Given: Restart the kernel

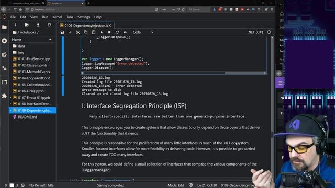Looking at the screenshot, I should (117, 32).
